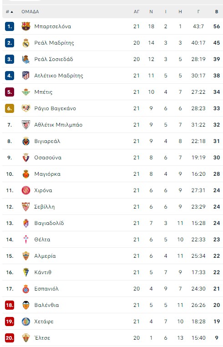Click the Valencia bat crest icon
This screenshot has height=347, width=223.
click(x=26, y=305)
